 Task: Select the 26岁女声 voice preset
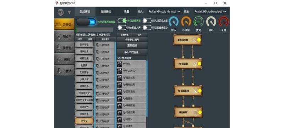pos(105,115)
